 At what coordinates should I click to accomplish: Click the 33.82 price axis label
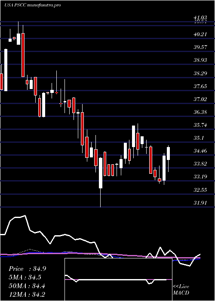200,164
